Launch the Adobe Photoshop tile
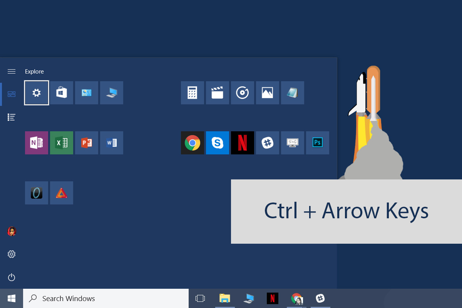Screen dimensions: 462x308 pyautogui.click(x=317, y=143)
